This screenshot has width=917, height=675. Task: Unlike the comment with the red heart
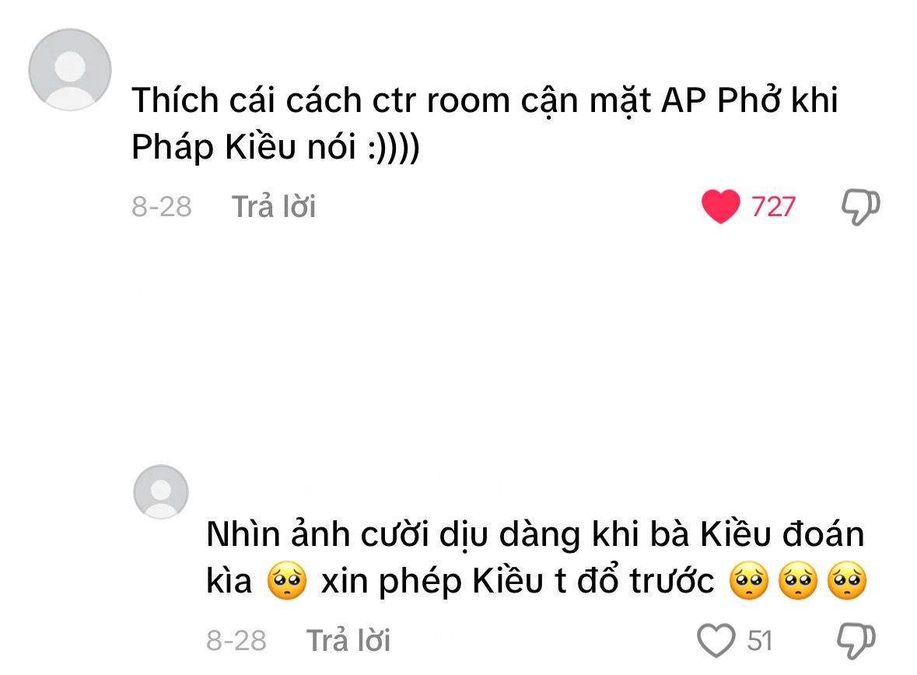pyautogui.click(x=720, y=207)
